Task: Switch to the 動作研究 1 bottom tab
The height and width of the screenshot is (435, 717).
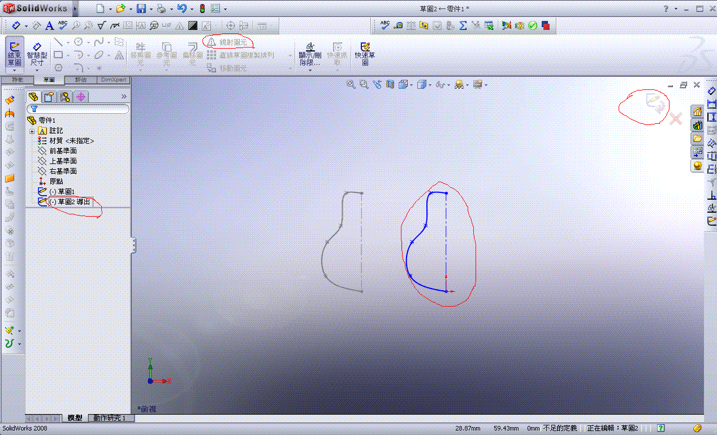Action: [111, 418]
